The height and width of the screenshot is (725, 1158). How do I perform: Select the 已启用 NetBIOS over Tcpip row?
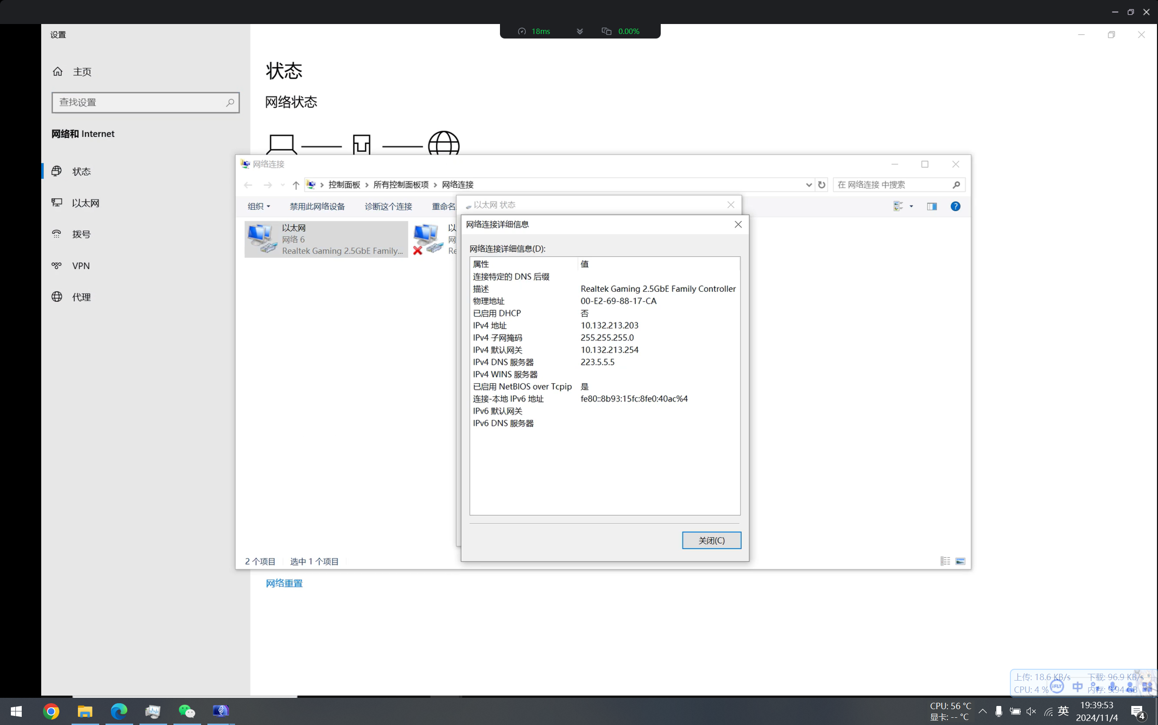(x=605, y=387)
